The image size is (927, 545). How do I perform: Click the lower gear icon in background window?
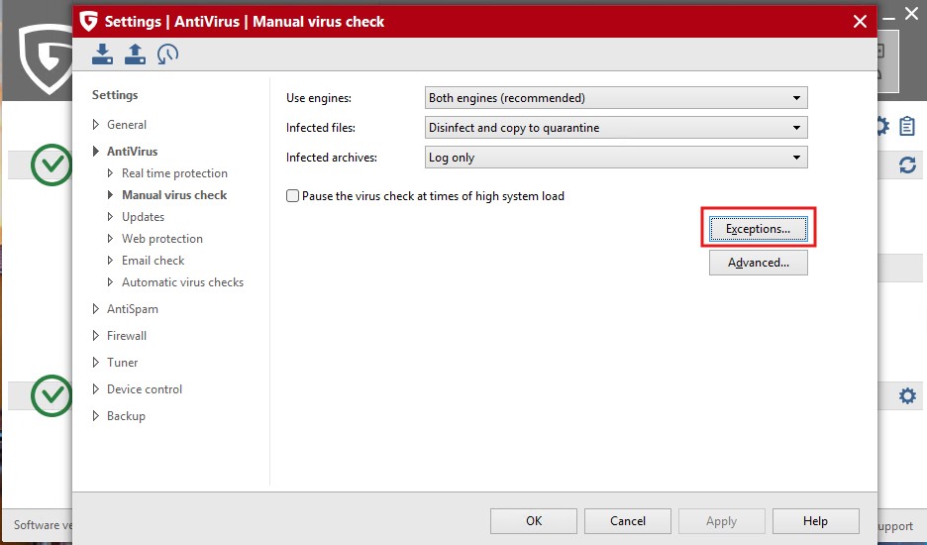907,395
